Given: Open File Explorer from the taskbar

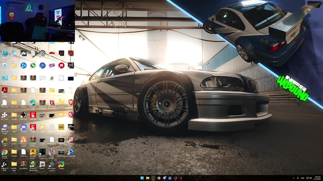Looking at the screenshot, I should [x=148, y=178].
